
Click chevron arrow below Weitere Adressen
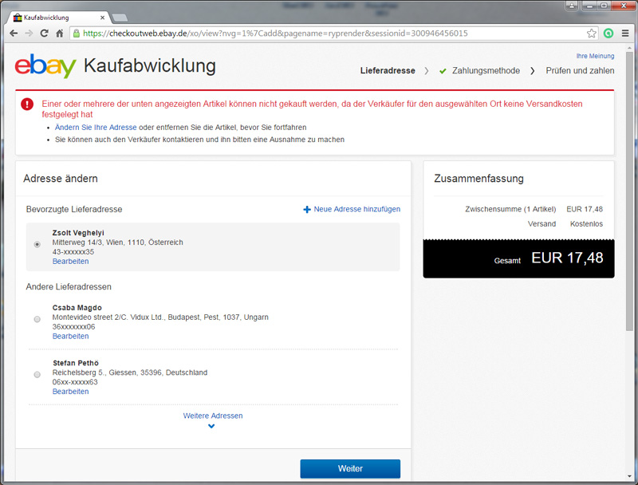211,427
